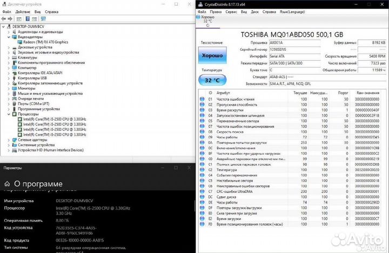Expand the Клавиатуры category

[9, 58]
